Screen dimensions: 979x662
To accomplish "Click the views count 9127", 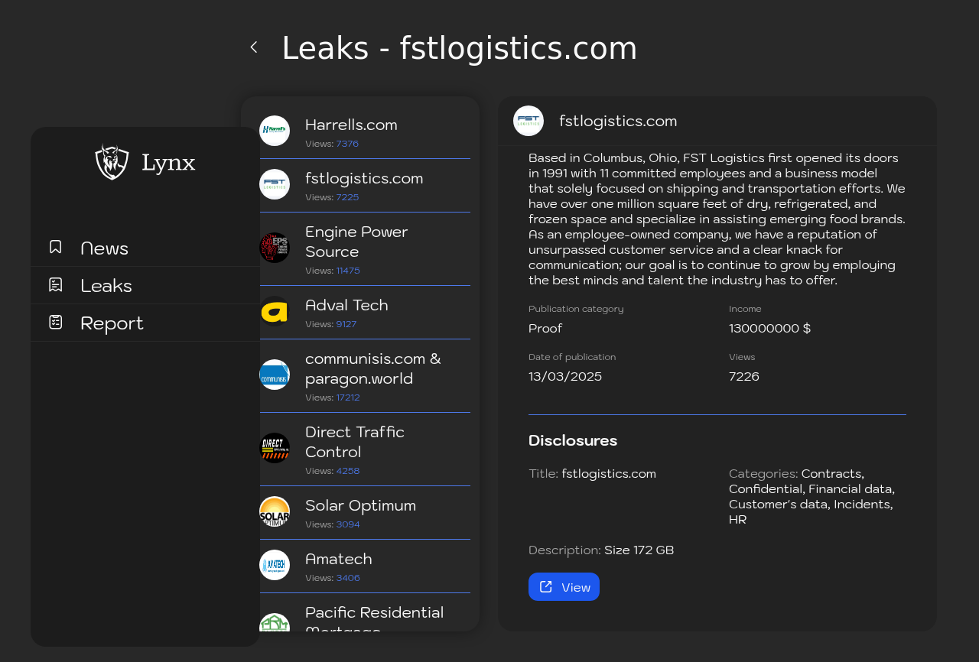I will (x=346, y=324).
